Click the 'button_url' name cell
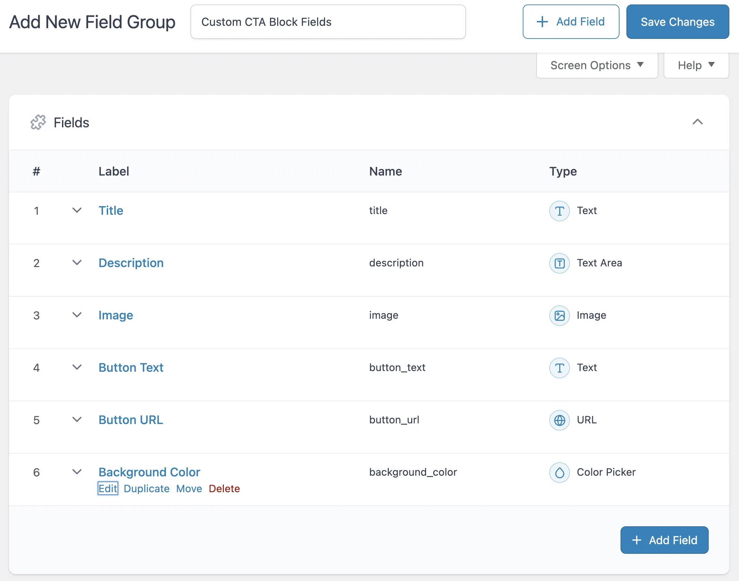The image size is (739, 581). (x=394, y=420)
